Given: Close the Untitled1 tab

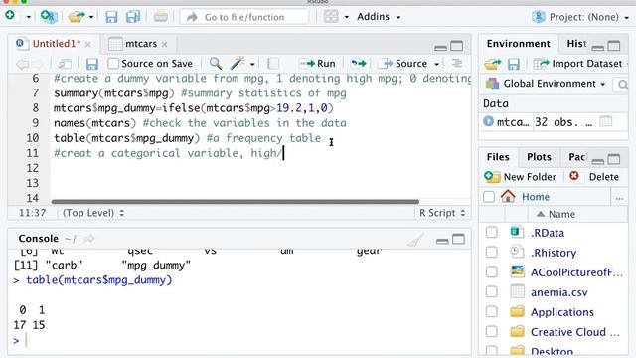Looking at the screenshot, I should coord(88,44).
